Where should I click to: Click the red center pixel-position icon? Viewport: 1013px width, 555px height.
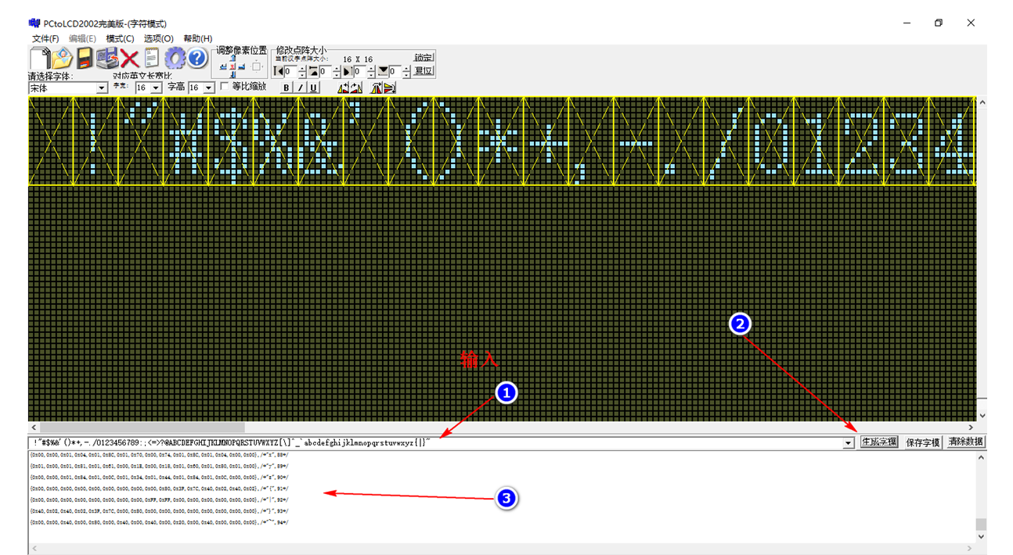(233, 66)
